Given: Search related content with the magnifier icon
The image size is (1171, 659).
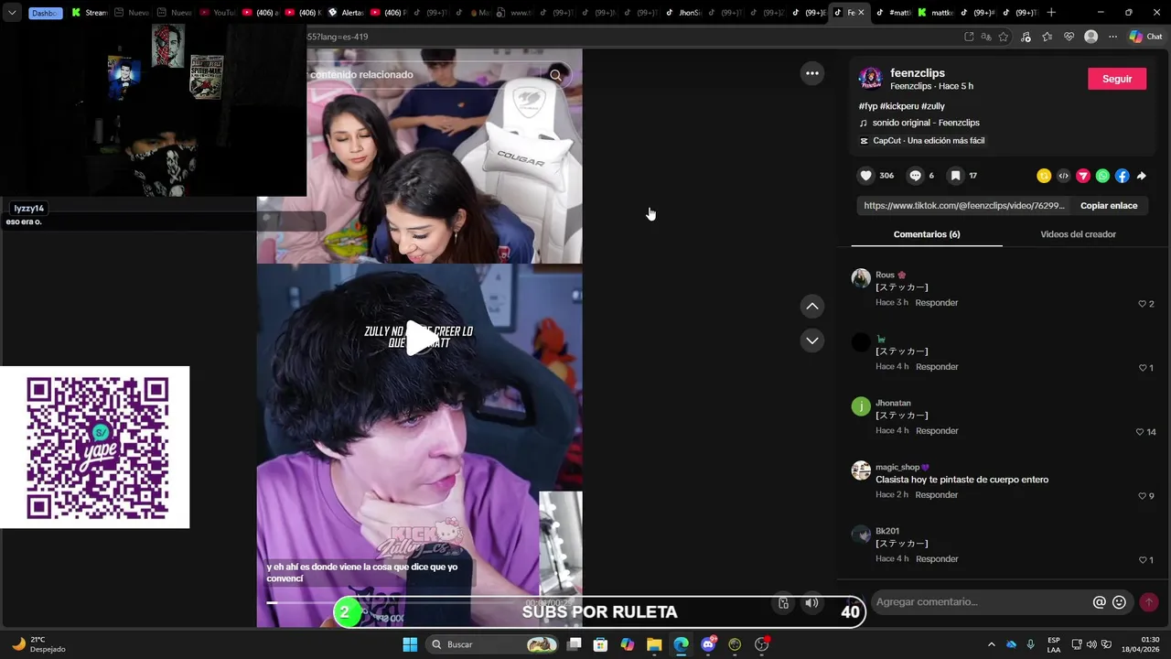Looking at the screenshot, I should coord(556,75).
